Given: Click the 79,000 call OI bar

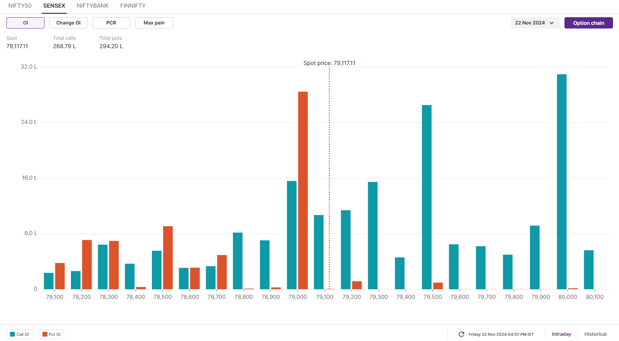Looking at the screenshot, I should (x=292, y=235).
